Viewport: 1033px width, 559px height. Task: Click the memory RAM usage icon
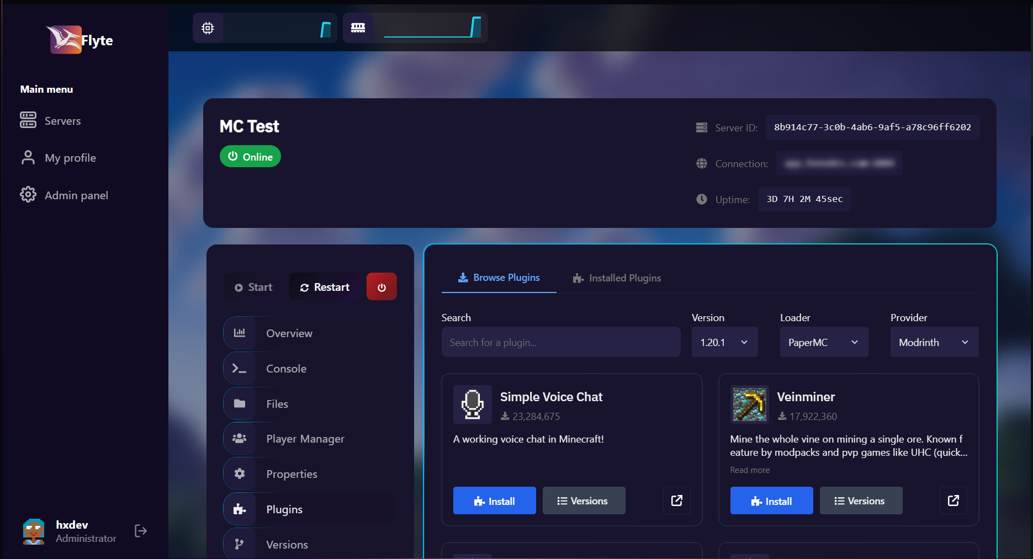pos(358,28)
